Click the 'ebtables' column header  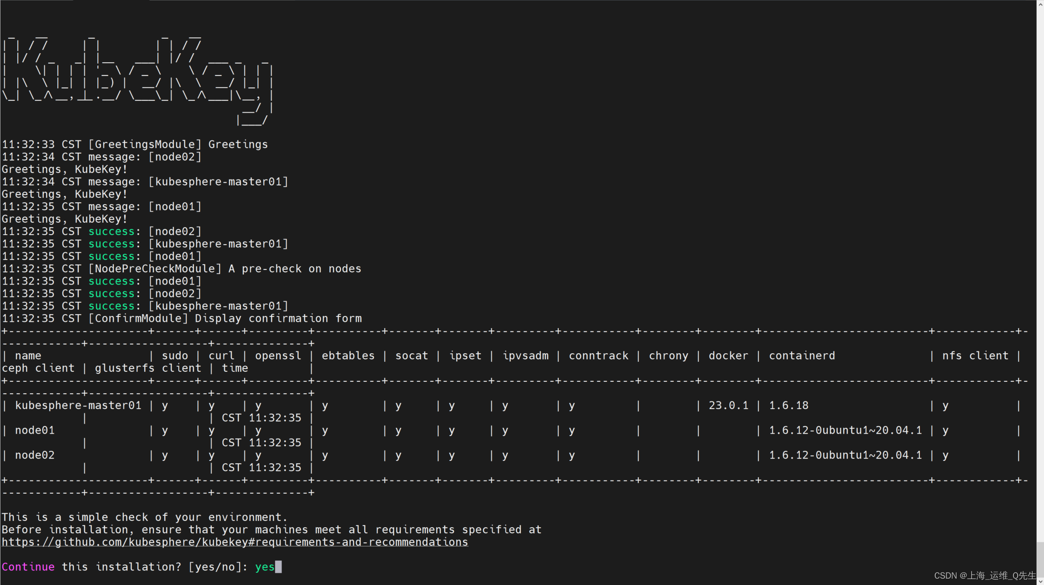pos(348,355)
